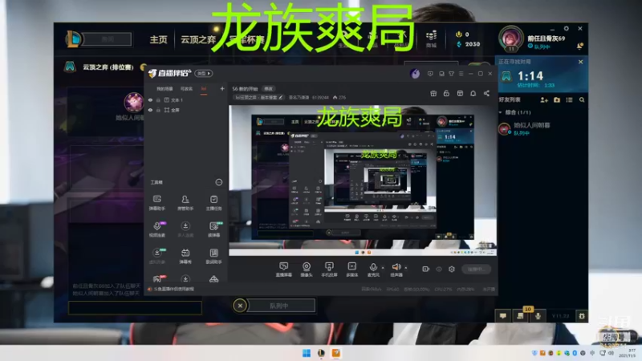Toggle lock on 全屏 layer
This screenshot has width=642, height=361.
(158, 110)
